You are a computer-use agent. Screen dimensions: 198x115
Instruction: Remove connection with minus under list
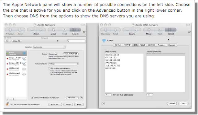tap(11, 99)
